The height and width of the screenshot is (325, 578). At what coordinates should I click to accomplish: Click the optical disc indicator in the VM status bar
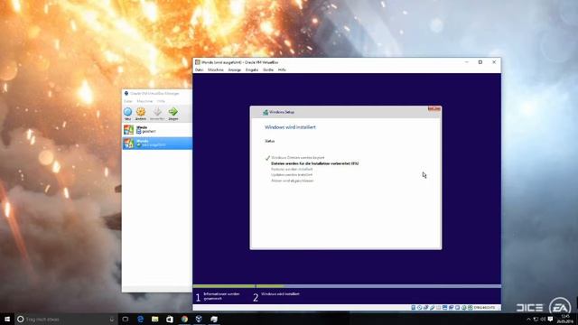pyautogui.click(x=419, y=307)
